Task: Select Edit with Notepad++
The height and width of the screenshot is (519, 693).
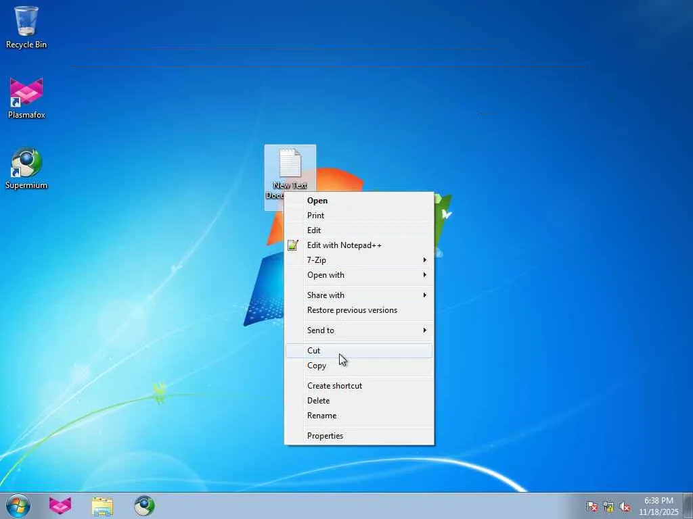Action: point(359,245)
